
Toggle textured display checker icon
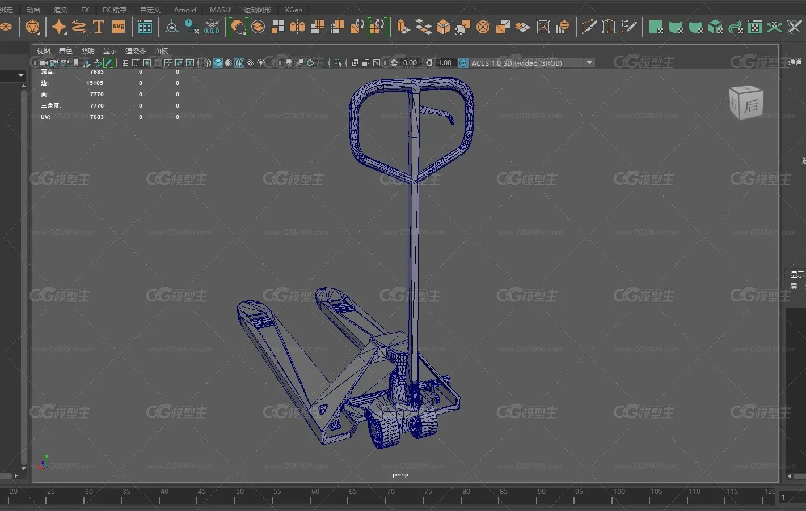pos(250,63)
